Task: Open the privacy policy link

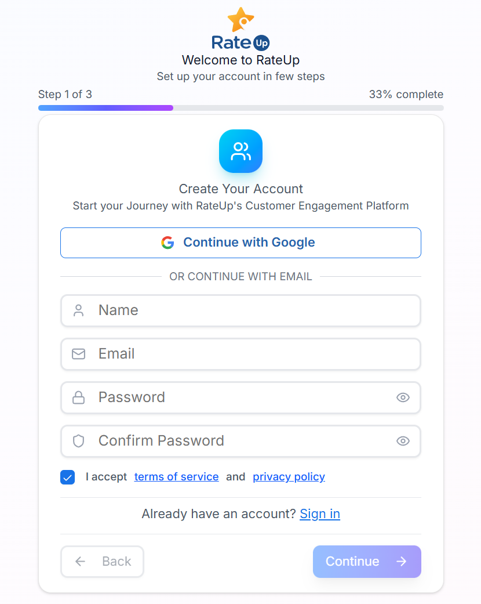Action: (x=288, y=476)
